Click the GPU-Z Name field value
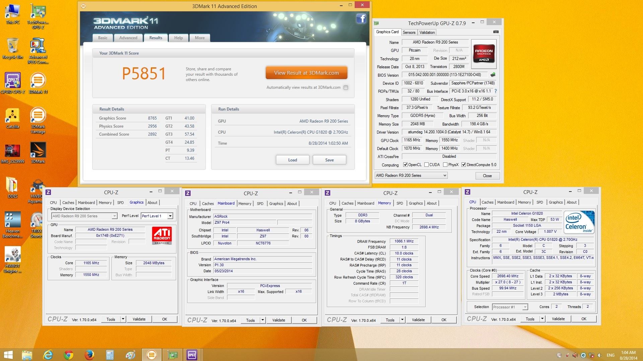Viewport: 643px width, 361px height. [435, 42]
